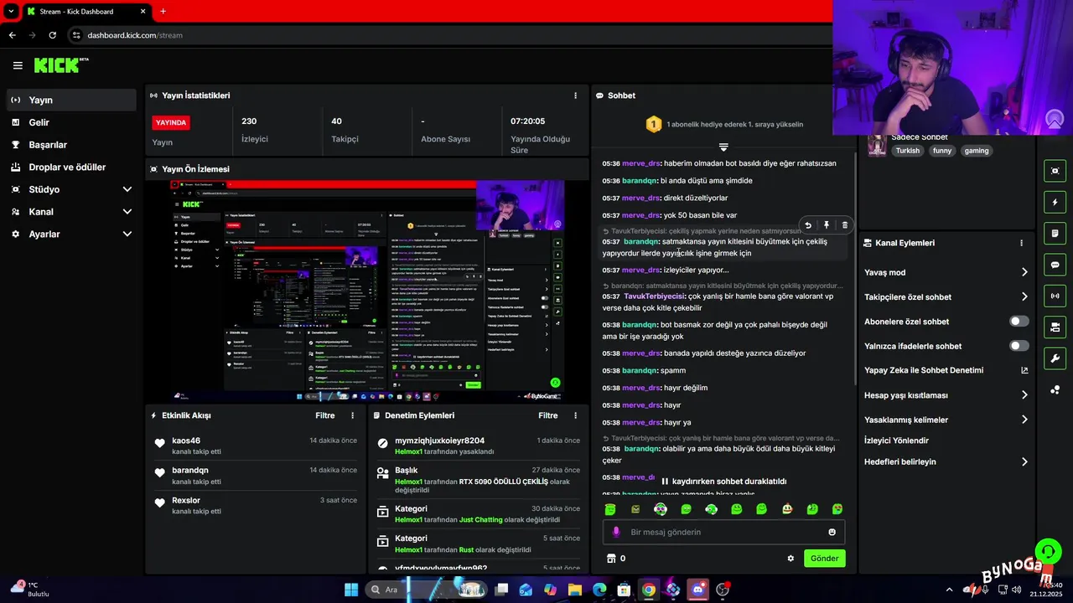The image size is (1073, 603).
Task: Delete the hovered chat message
Action: coord(844,225)
